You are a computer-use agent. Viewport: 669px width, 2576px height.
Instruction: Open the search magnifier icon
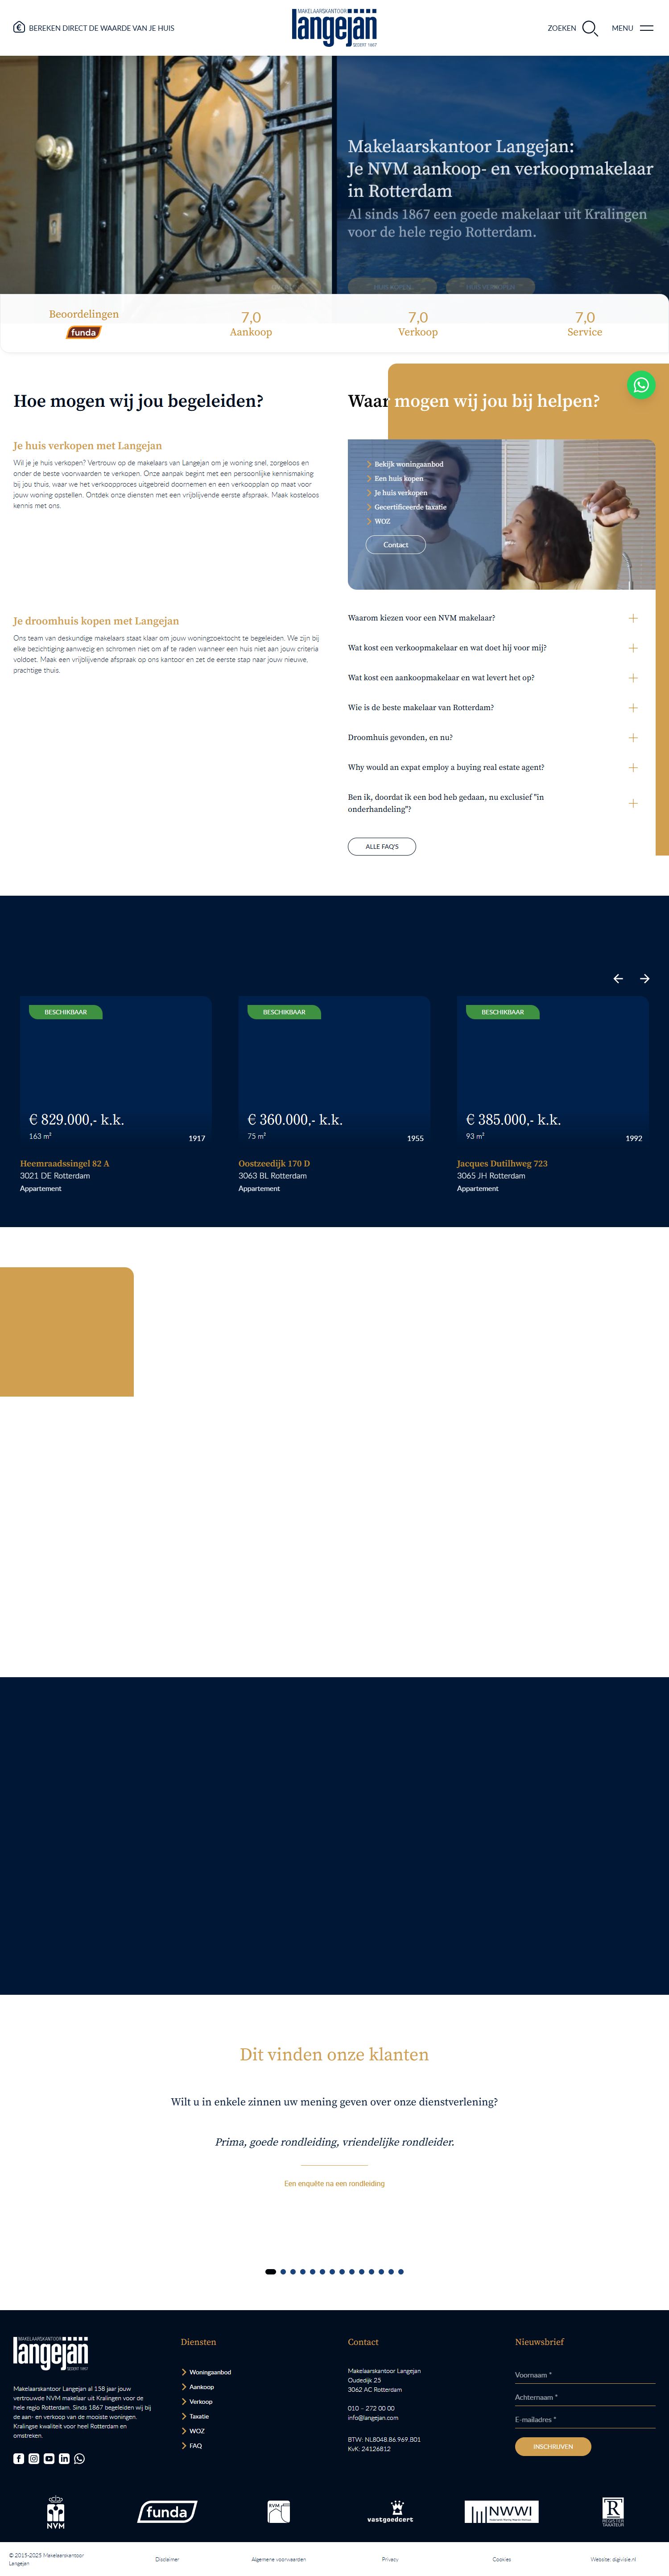(590, 28)
